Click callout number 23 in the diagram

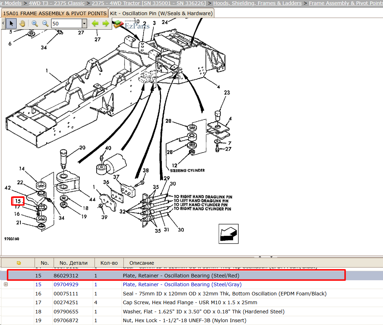point(227,93)
